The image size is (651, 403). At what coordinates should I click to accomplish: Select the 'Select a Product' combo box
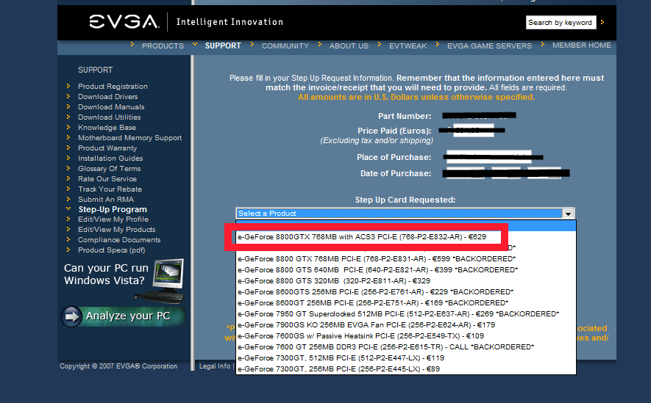tap(405, 214)
